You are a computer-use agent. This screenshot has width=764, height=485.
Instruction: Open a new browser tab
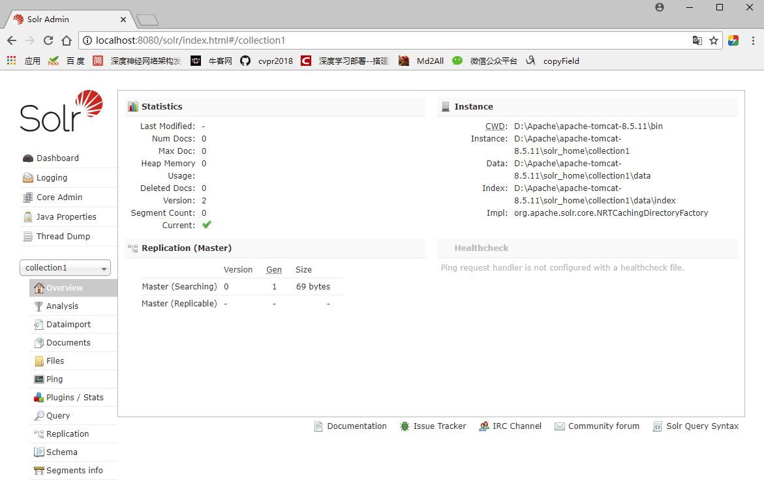[x=147, y=20]
